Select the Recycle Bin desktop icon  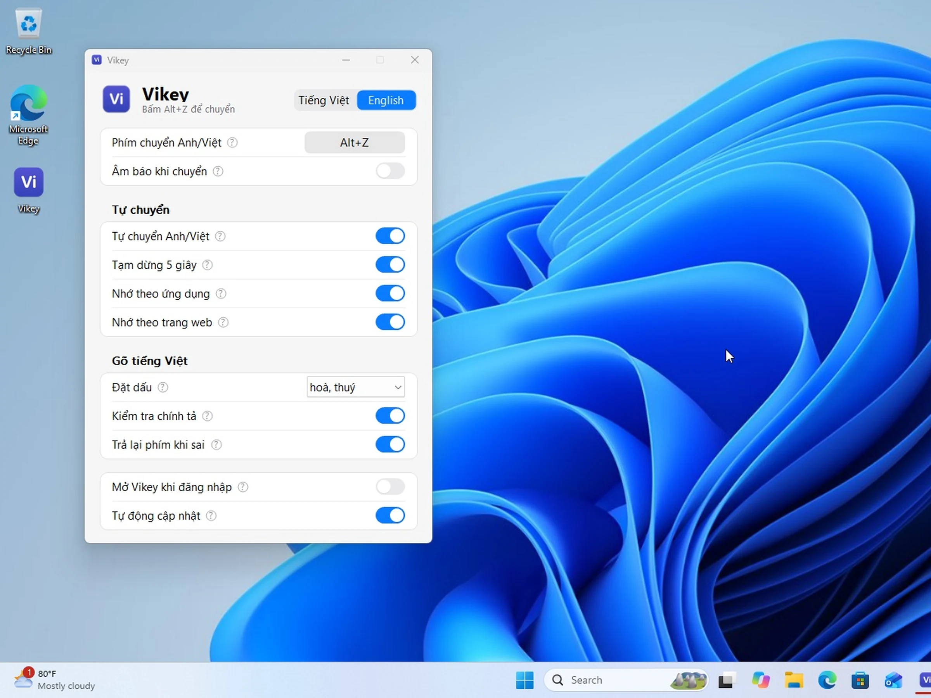coord(29,32)
